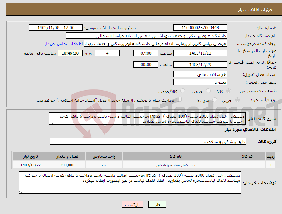
Task: Click the buyer organization name field
Action: (x=147, y=36)
